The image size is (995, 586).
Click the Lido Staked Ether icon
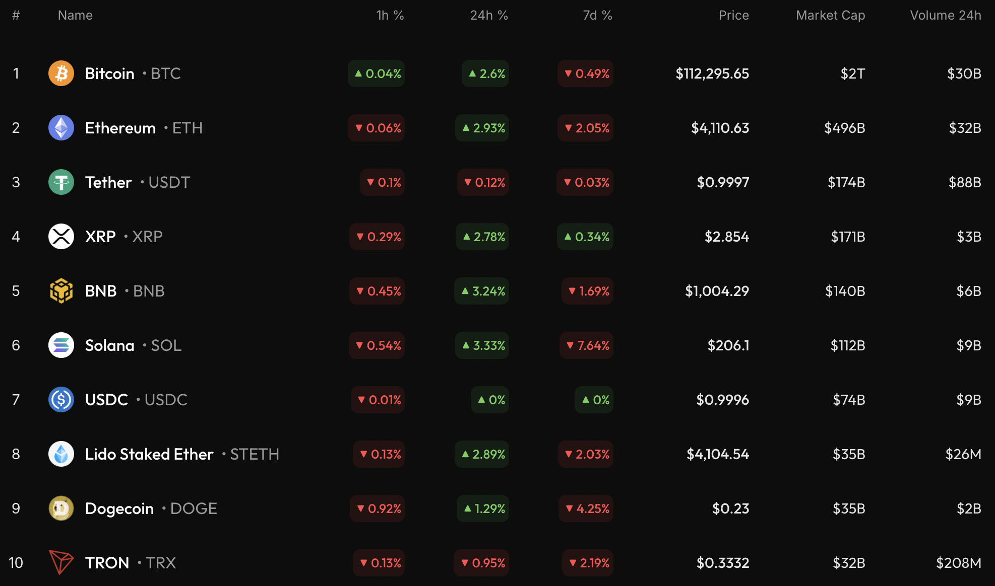(x=61, y=454)
